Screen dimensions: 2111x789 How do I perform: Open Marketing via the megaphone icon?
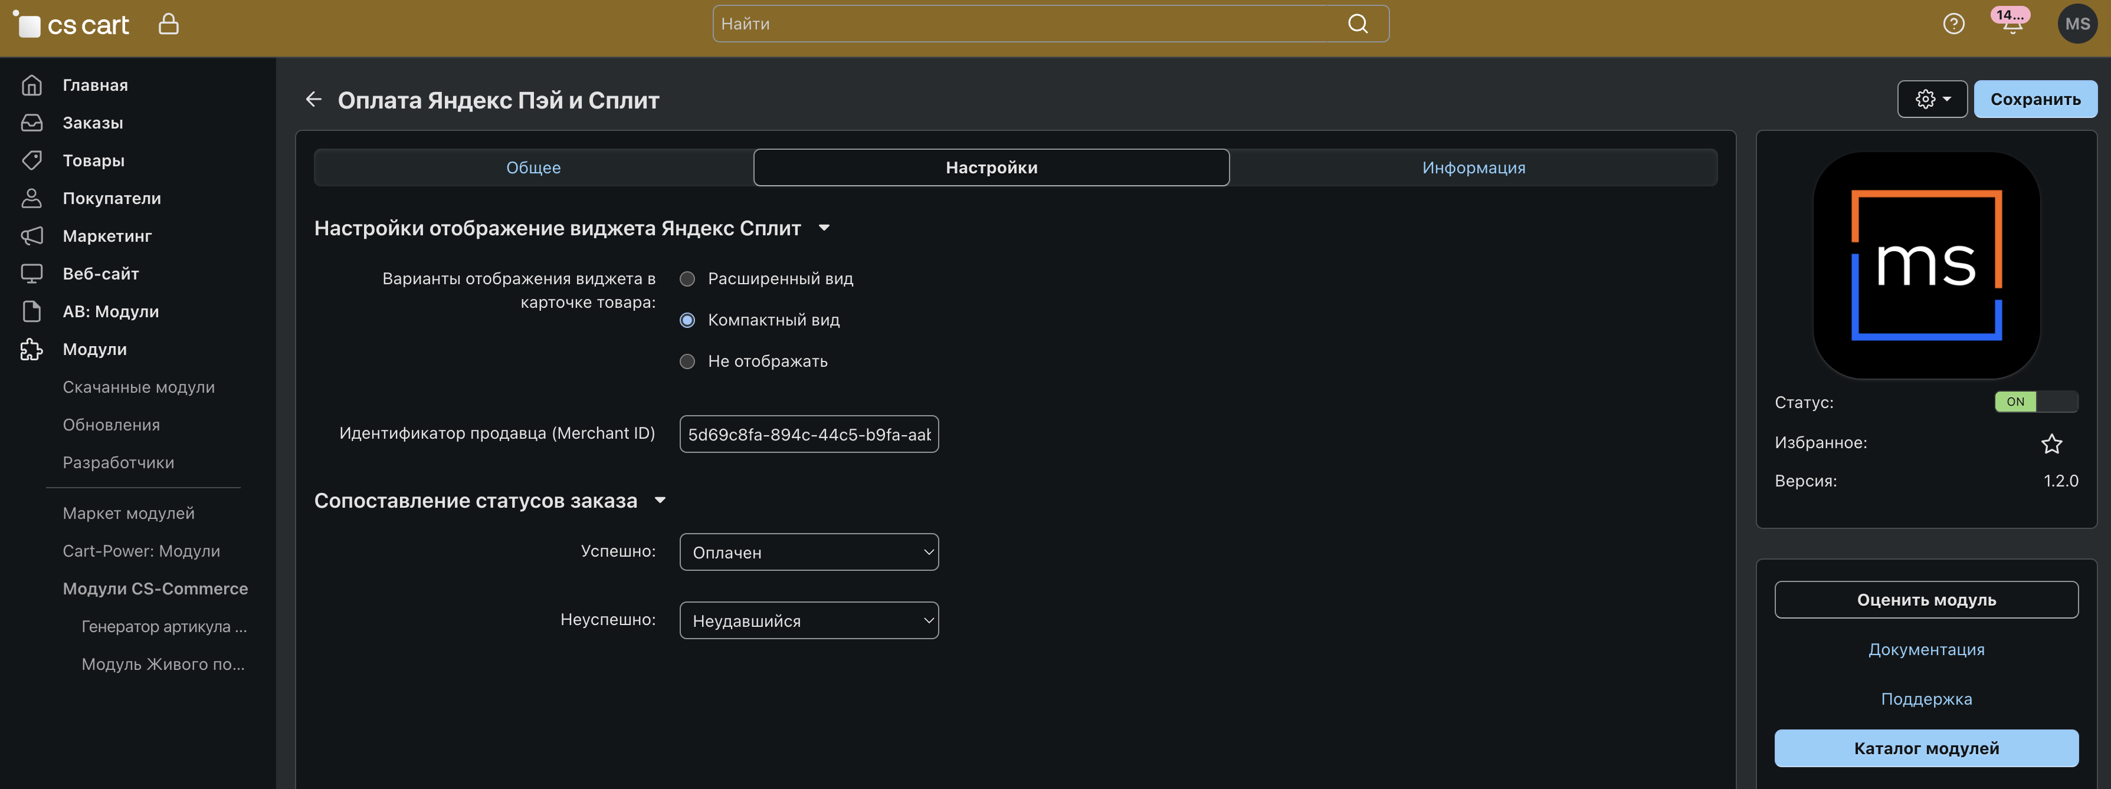tap(32, 236)
